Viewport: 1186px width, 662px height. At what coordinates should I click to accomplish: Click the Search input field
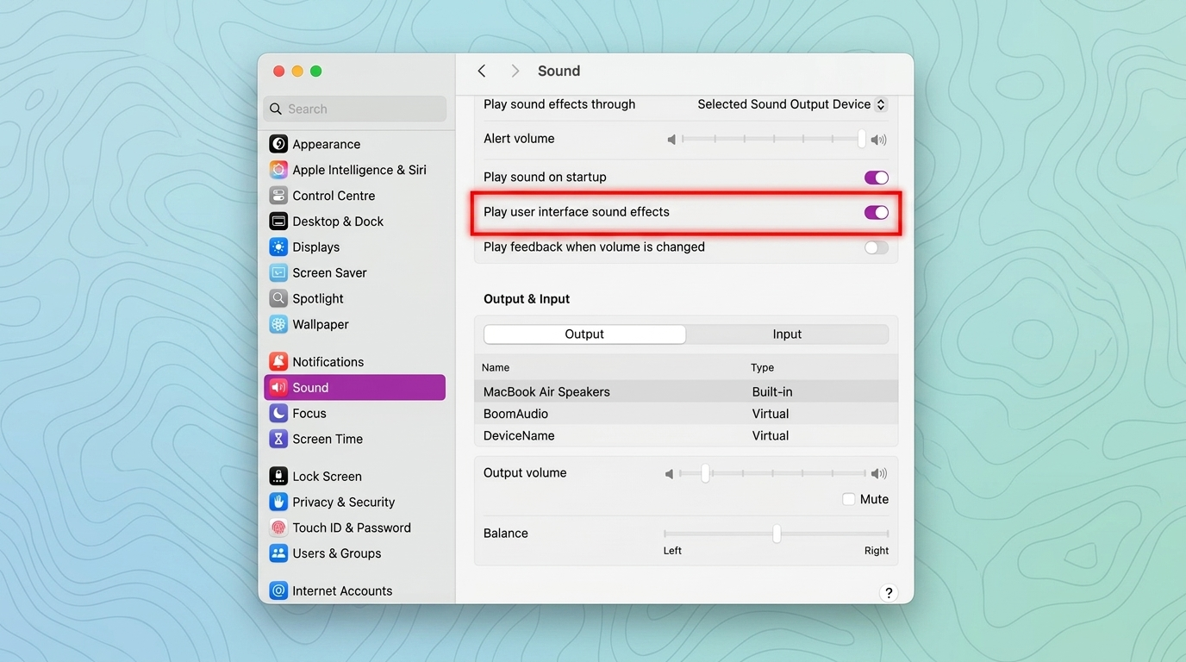355,109
